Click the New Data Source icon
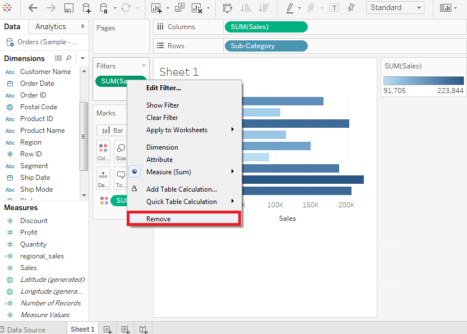The image size is (467, 334). (x=86, y=8)
